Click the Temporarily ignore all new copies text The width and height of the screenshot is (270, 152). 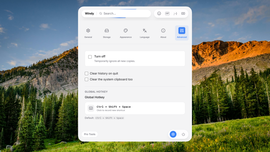coord(114,61)
